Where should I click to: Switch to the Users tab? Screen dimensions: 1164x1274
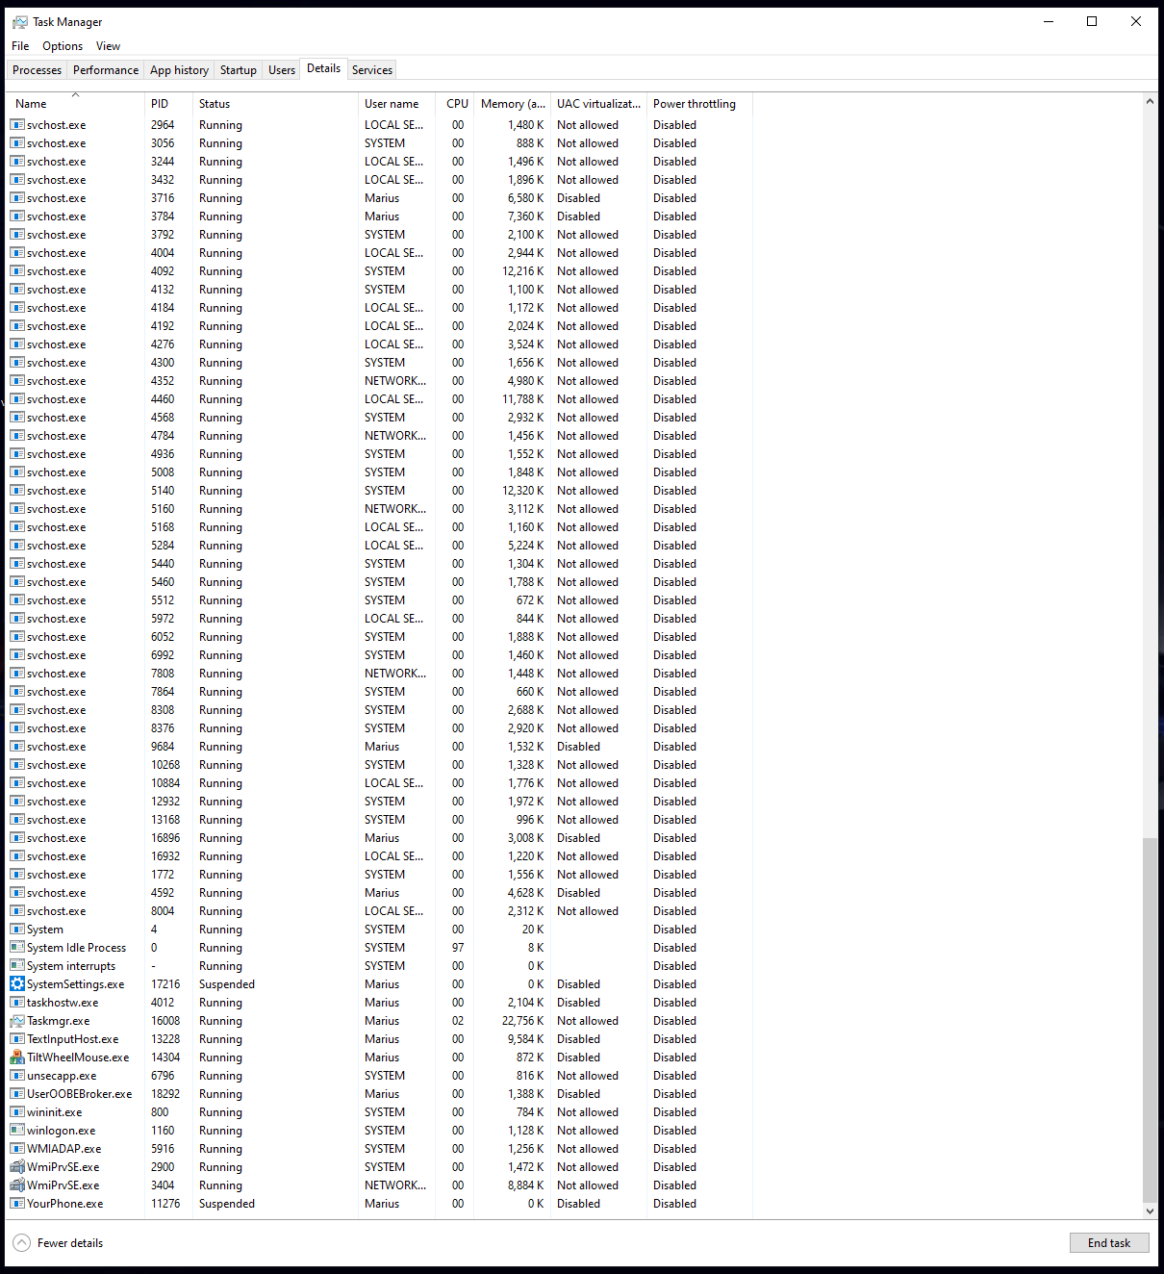[x=282, y=70]
